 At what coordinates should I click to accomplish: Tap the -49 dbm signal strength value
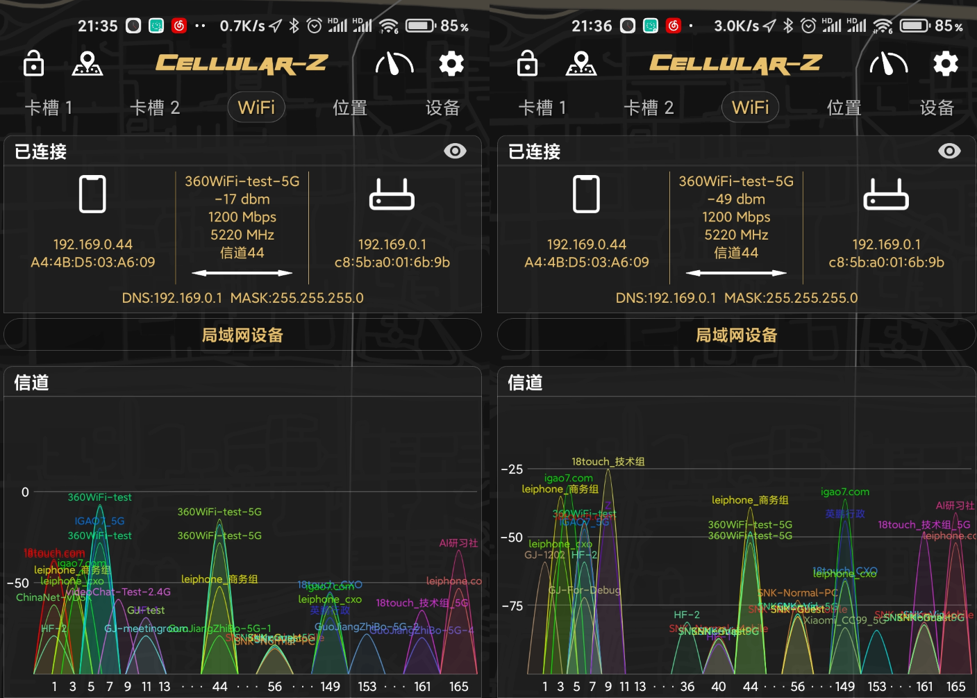(736, 199)
